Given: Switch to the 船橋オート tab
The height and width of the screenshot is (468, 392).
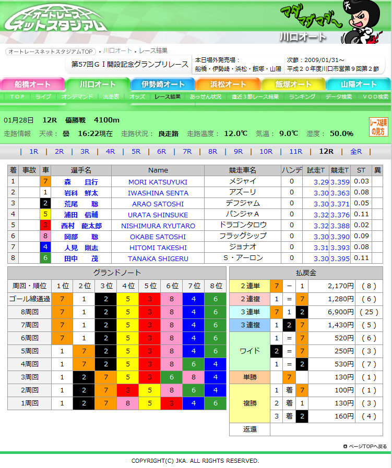Looking at the screenshot, I should 32,84.
